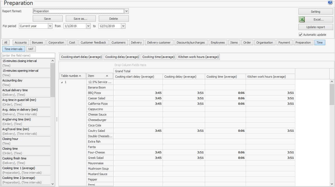Toggle the Time intervals filter button
335x187 pixels.
pyautogui.click(x=14, y=49)
